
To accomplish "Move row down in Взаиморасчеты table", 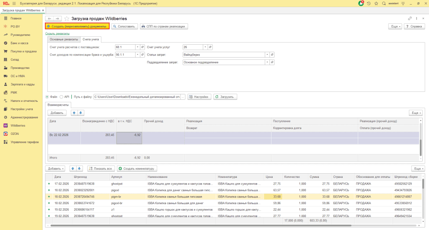I will [81, 113].
